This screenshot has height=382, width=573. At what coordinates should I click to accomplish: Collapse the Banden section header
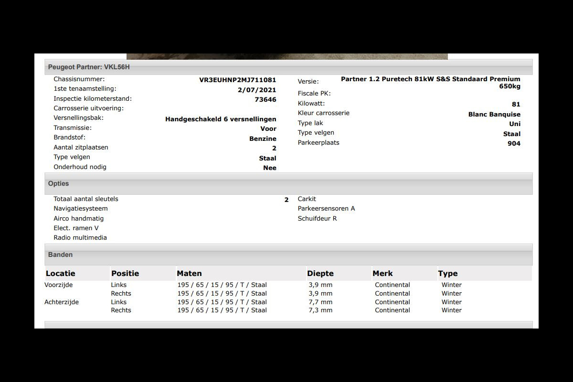point(60,255)
